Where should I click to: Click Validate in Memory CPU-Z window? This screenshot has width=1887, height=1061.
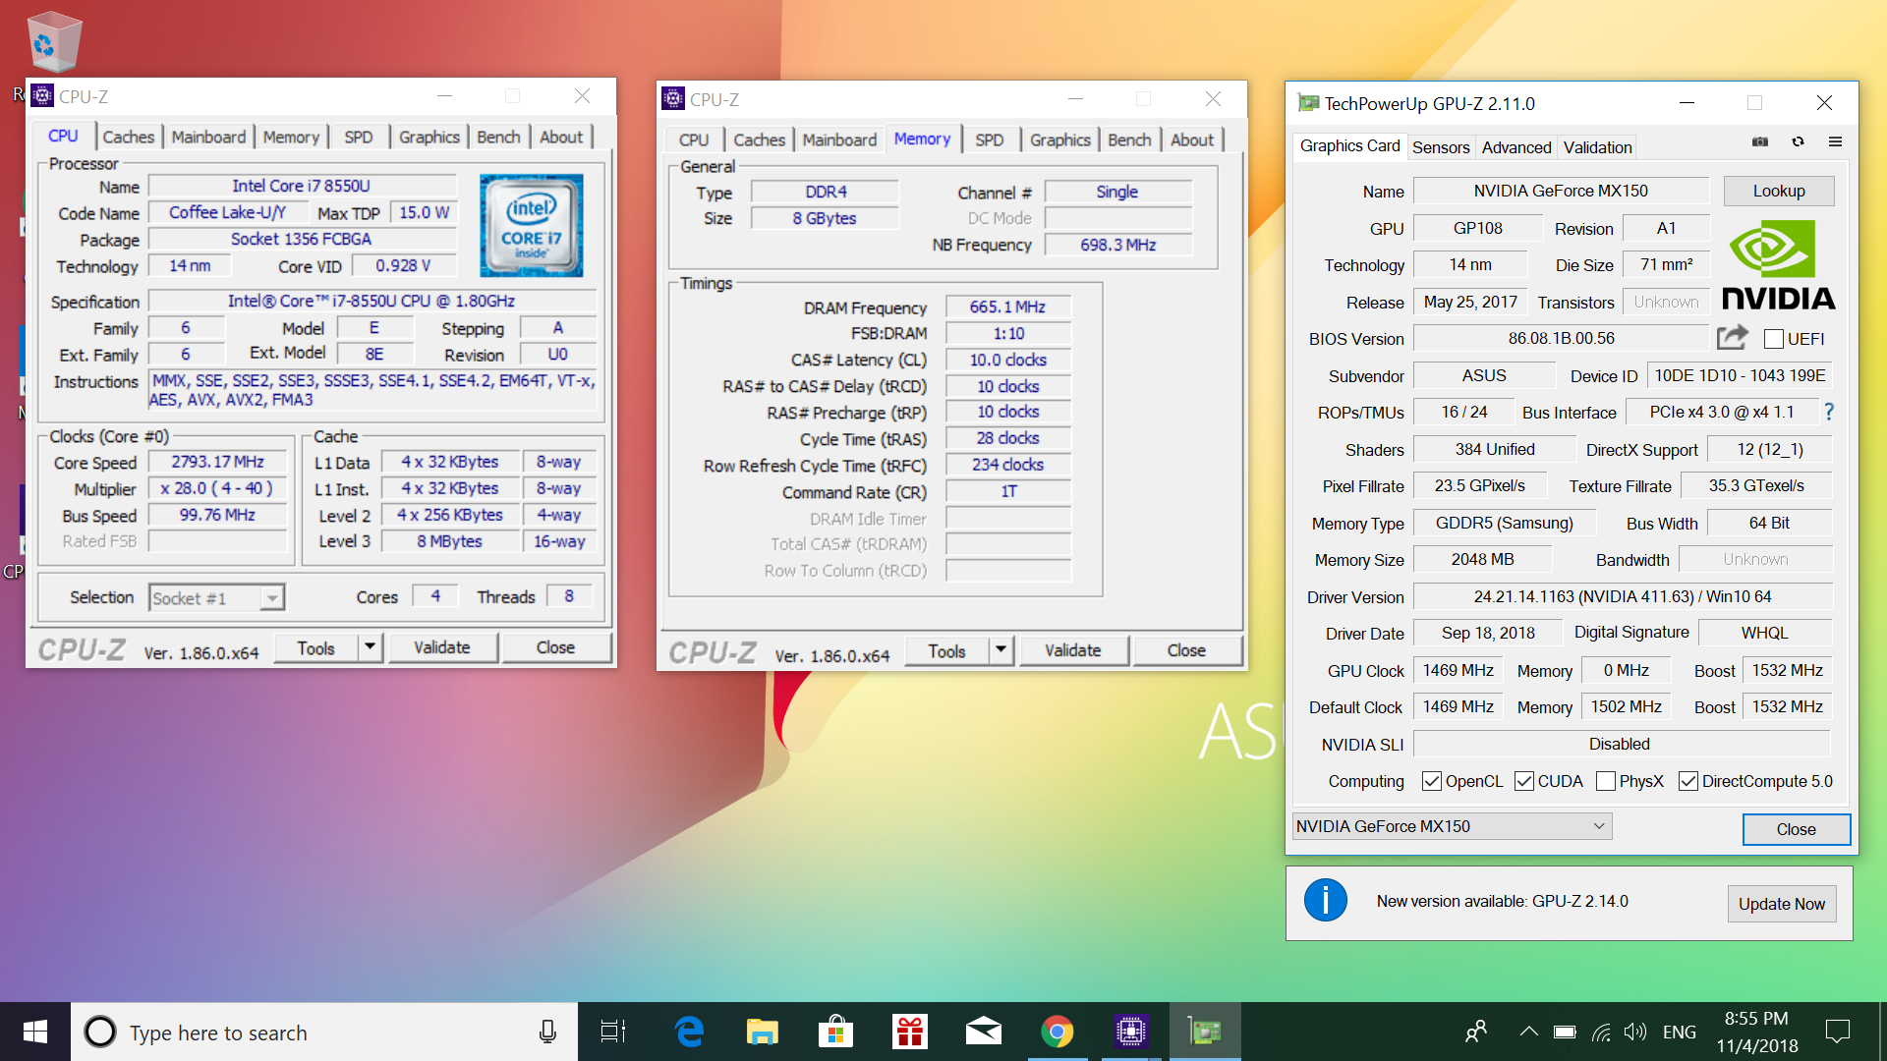pyautogui.click(x=1073, y=650)
